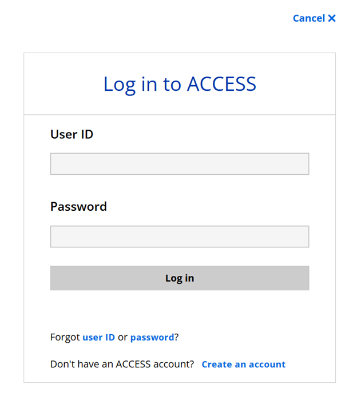Click the word "Forgot" above account prompt
This screenshot has height=397, width=357.
[65, 337]
